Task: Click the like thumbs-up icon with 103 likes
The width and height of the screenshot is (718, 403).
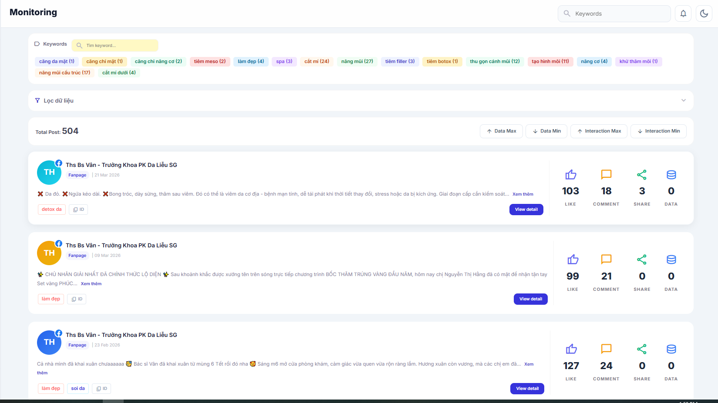Action: [570, 175]
